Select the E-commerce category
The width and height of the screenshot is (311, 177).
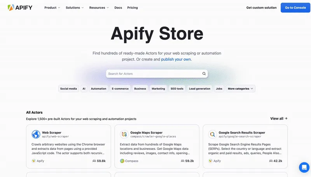tap(120, 89)
